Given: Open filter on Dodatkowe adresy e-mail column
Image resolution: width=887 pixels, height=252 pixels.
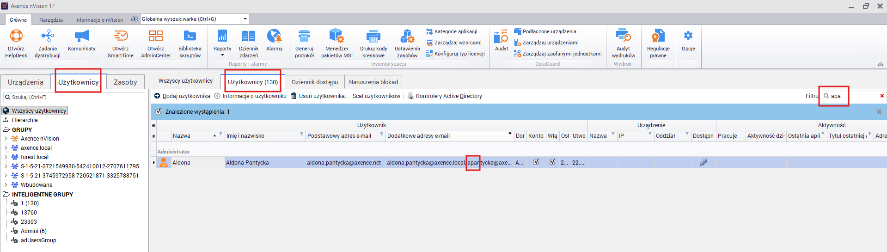Looking at the screenshot, I should pos(510,134).
